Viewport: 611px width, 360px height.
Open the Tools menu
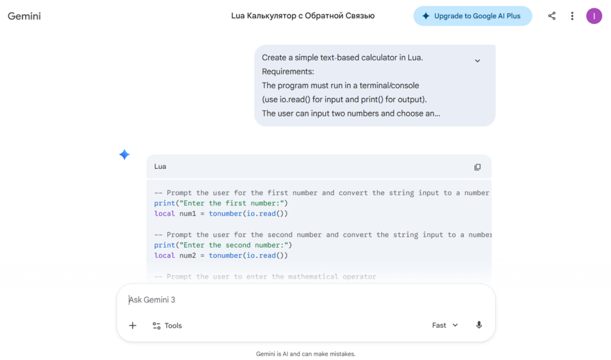click(167, 325)
